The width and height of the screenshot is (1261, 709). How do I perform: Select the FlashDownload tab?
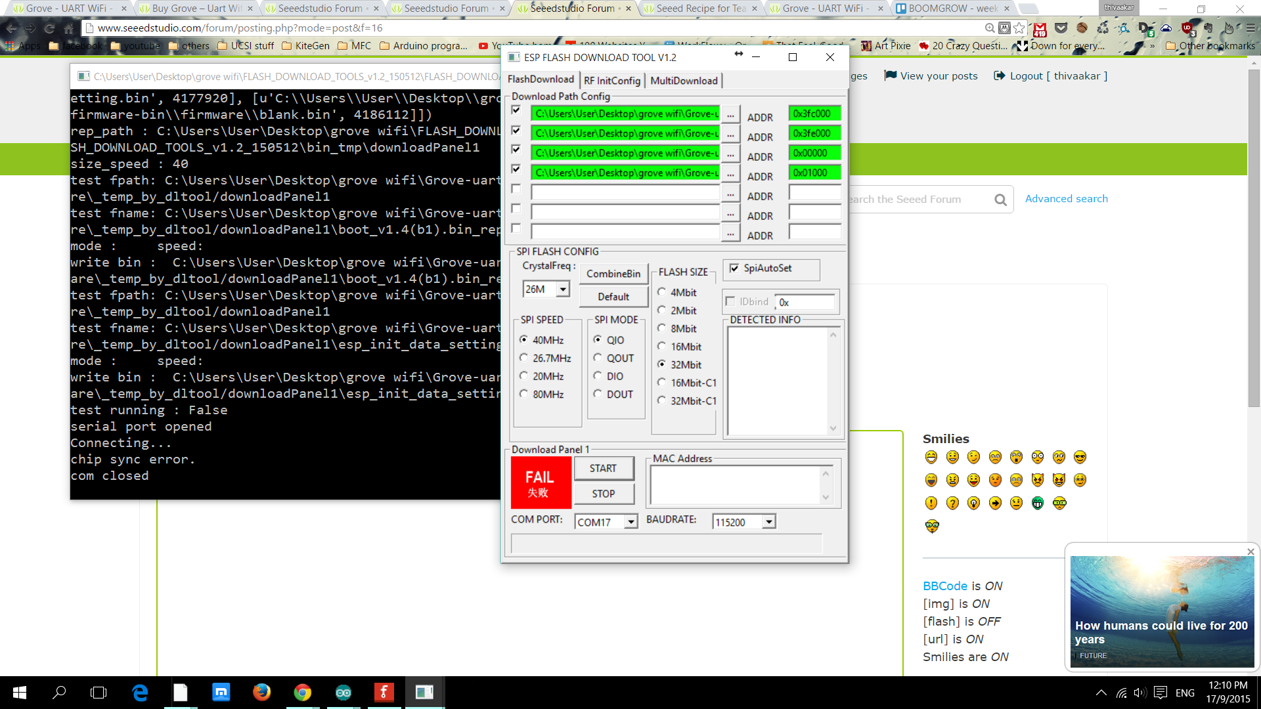(x=540, y=79)
